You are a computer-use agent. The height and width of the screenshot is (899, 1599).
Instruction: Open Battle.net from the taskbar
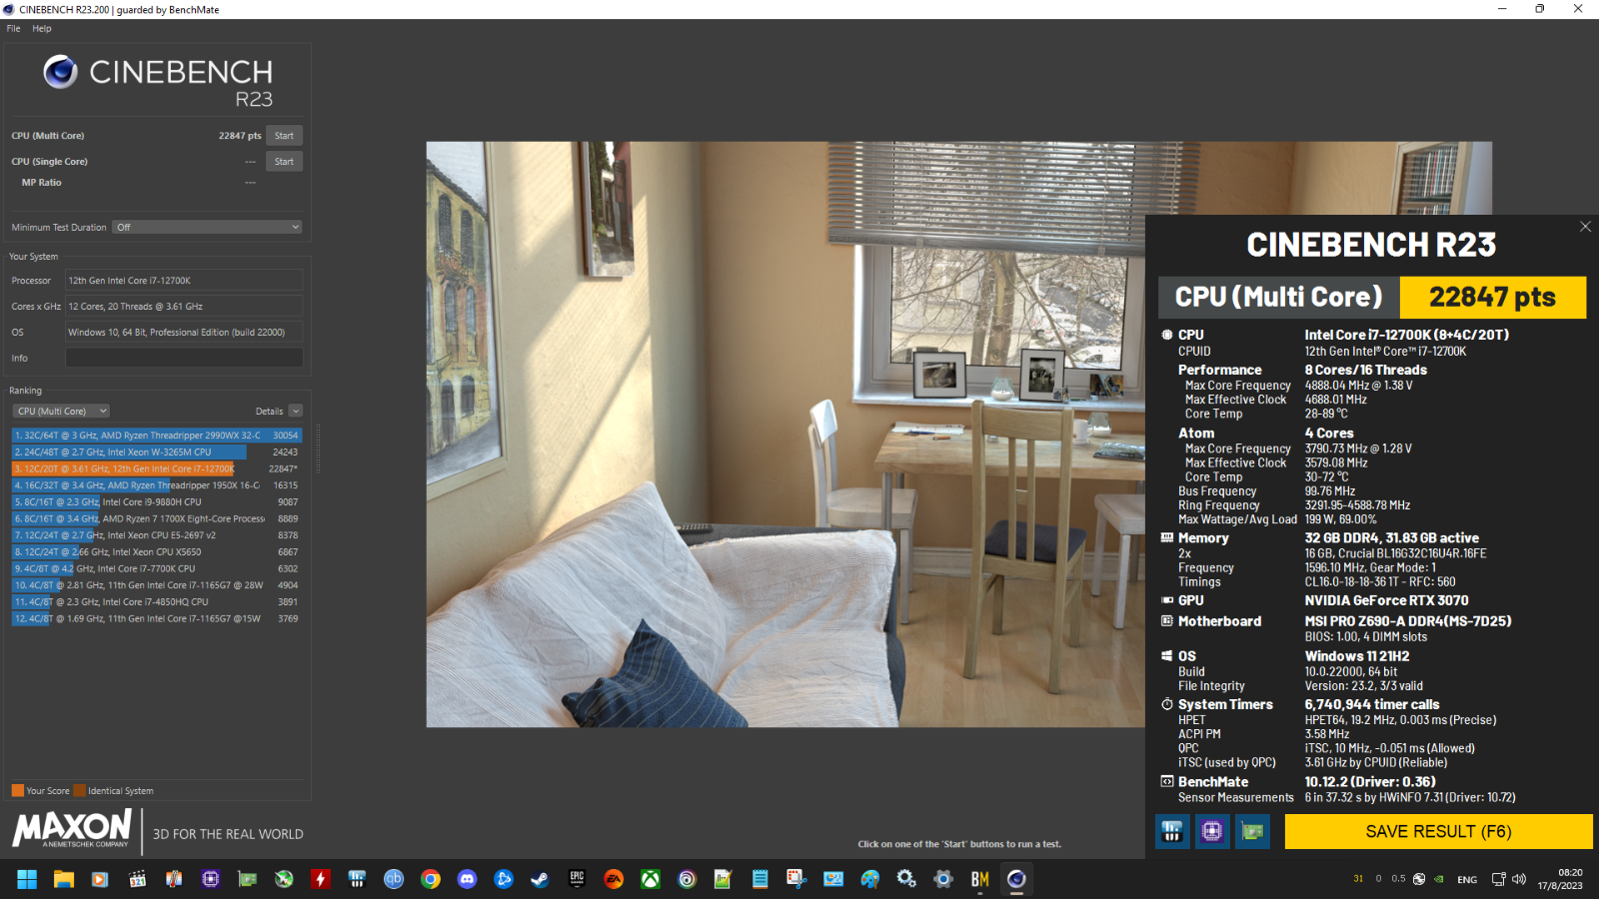[504, 879]
